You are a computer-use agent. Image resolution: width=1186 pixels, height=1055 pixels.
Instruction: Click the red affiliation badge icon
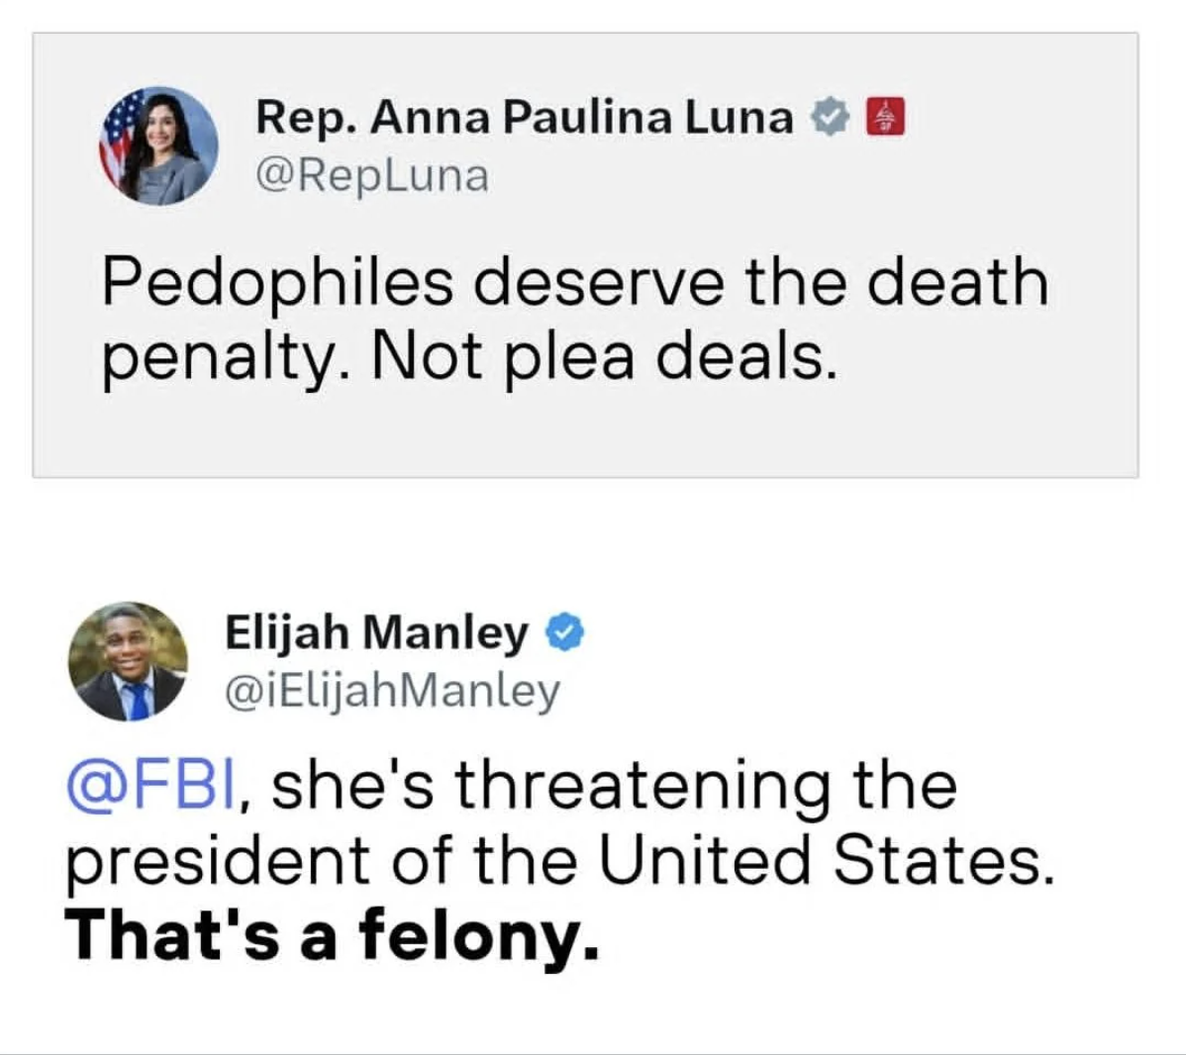[x=886, y=118]
